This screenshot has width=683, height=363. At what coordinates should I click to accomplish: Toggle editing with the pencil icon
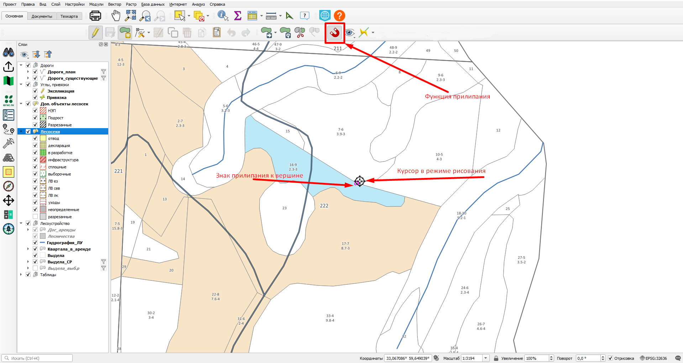pos(95,33)
